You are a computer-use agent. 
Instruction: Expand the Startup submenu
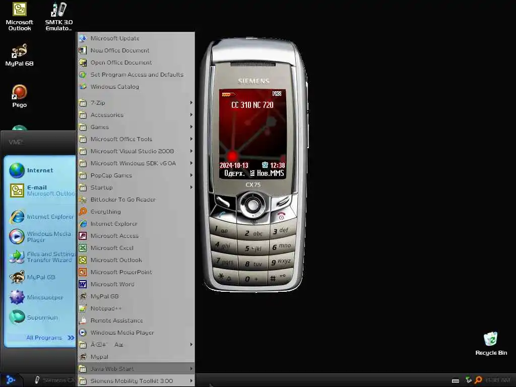pos(136,187)
